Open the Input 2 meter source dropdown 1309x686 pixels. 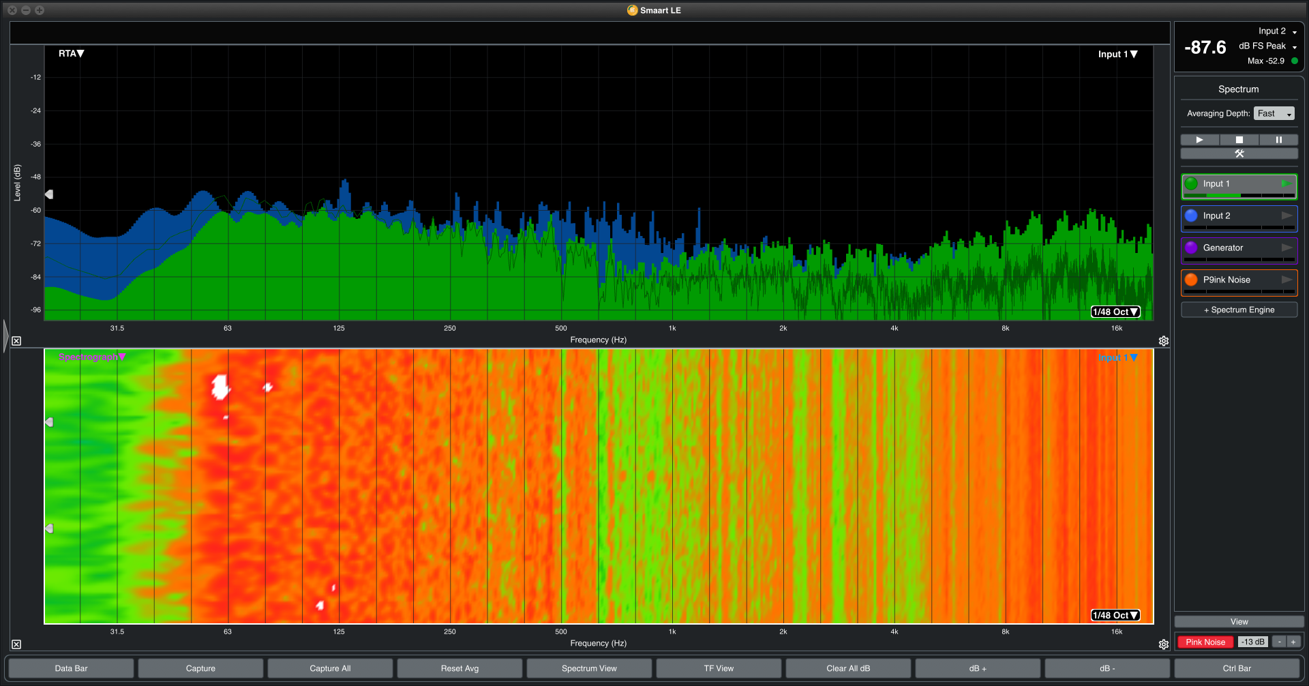1278,31
